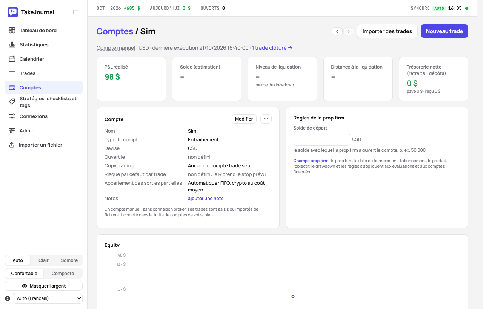
Task: Open the Connexions page
Action: click(44, 116)
